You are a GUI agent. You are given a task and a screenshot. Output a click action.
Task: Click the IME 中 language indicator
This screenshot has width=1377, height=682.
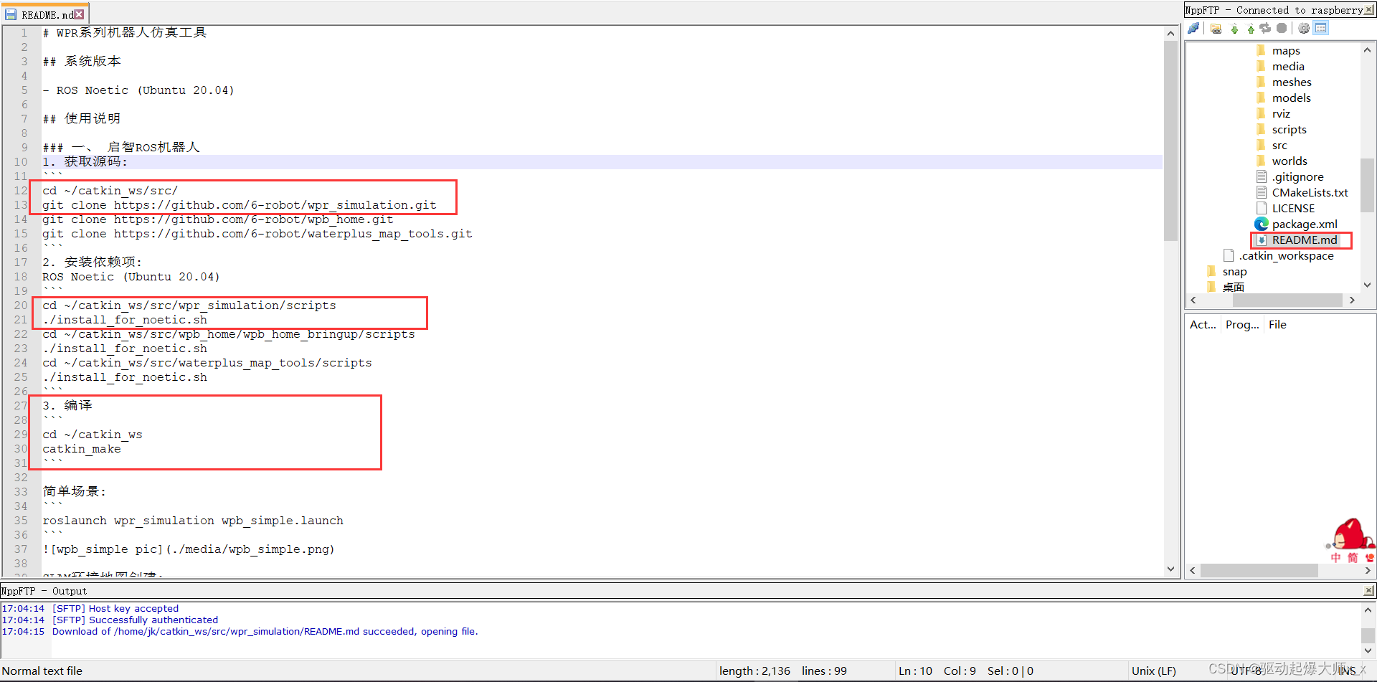[1335, 557]
